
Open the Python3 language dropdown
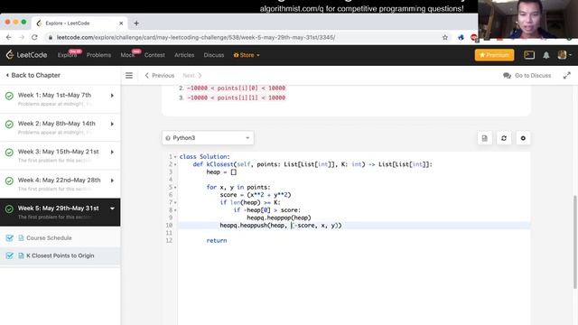[208, 138]
